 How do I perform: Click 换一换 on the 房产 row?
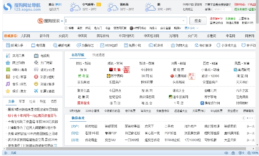[x=251, y=126]
